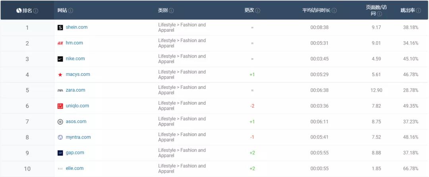Open the gap.com link
This screenshot has width=429, height=177.
(75, 152)
